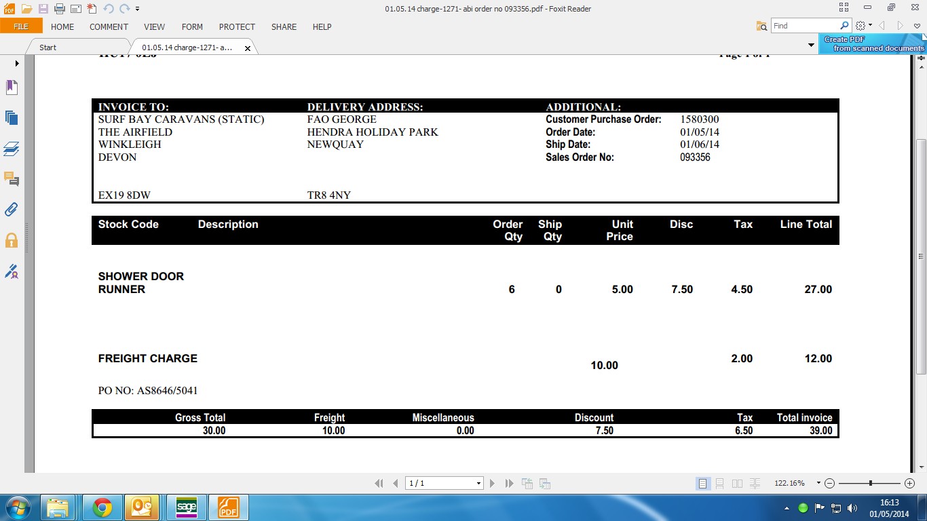Open the document tab list dropdown arrow
927x521 pixels.
click(811, 45)
